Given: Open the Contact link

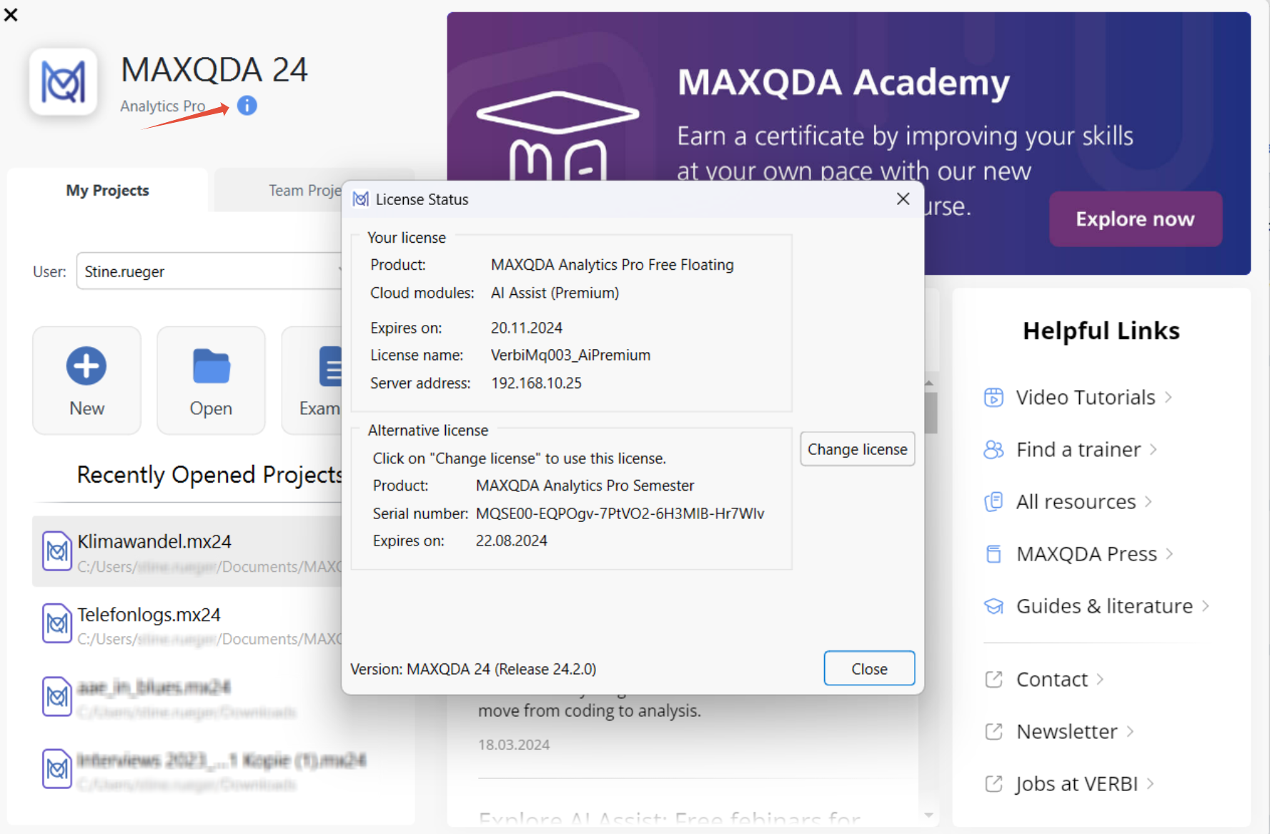Looking at the screenshot, I should point(1052,679).
